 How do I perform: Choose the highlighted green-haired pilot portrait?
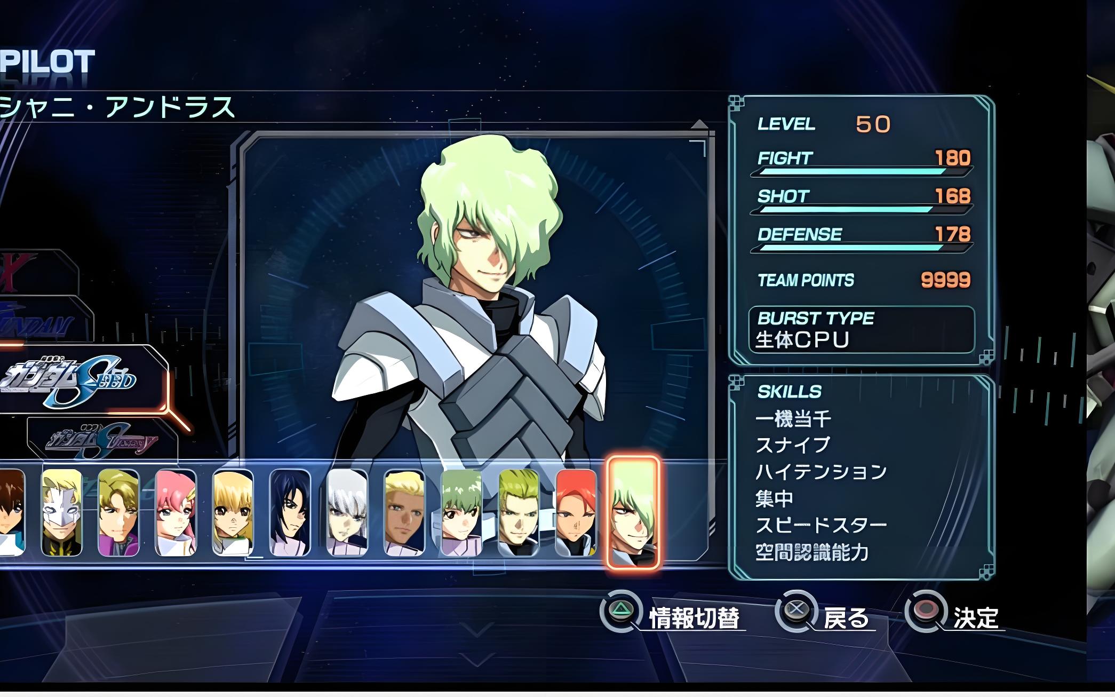pyautogui.click(x=633, y=512)
